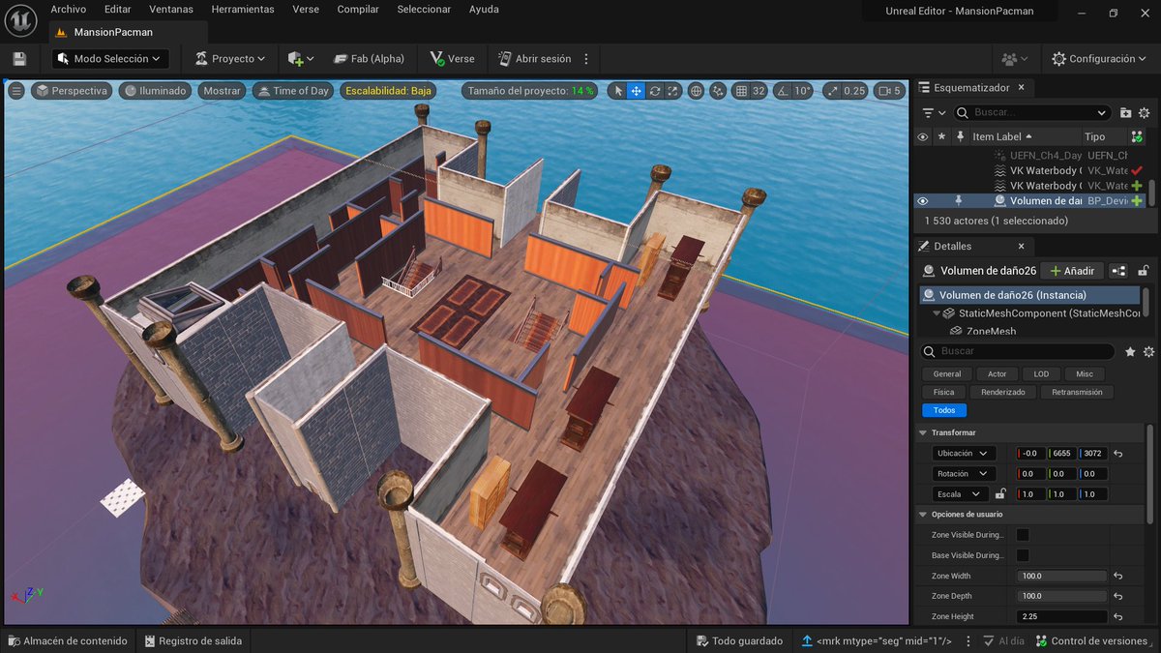
Task: Open Fab (Alpha) button
Action: [x=369, y=59]
